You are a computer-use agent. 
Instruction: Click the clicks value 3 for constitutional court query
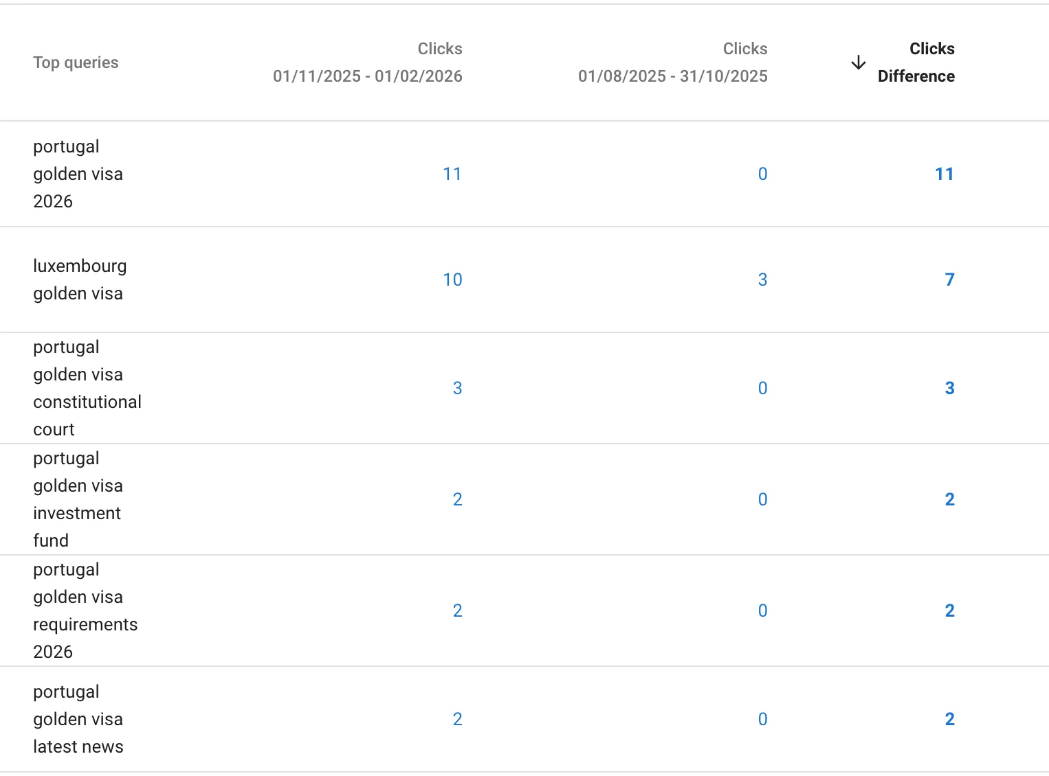tap(458, 388)
